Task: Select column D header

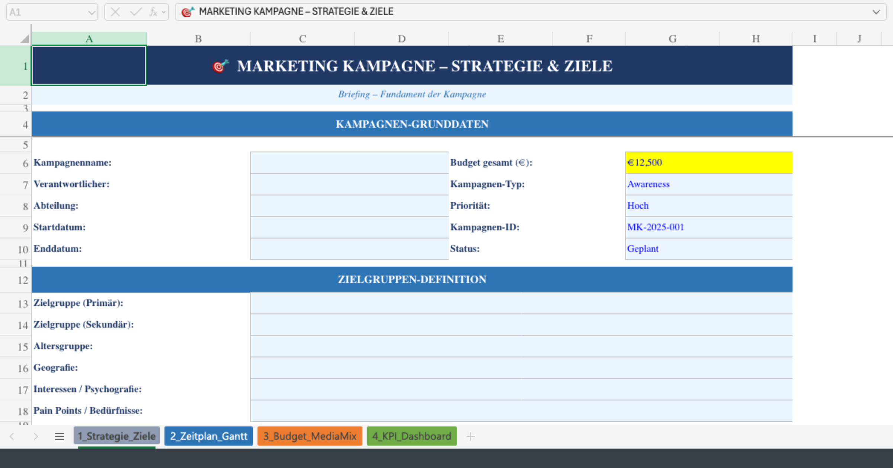Action: [x=401, y=39]
